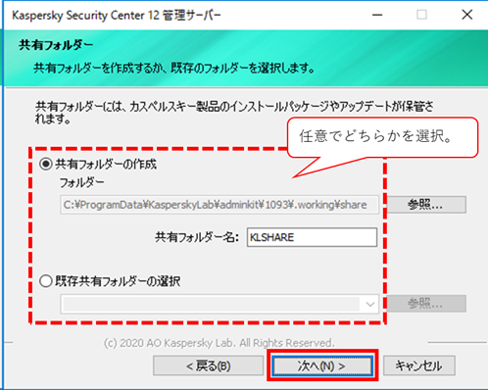
Task: Click the window title Kaspersky Security Center 12
Action: coord(117,16)
